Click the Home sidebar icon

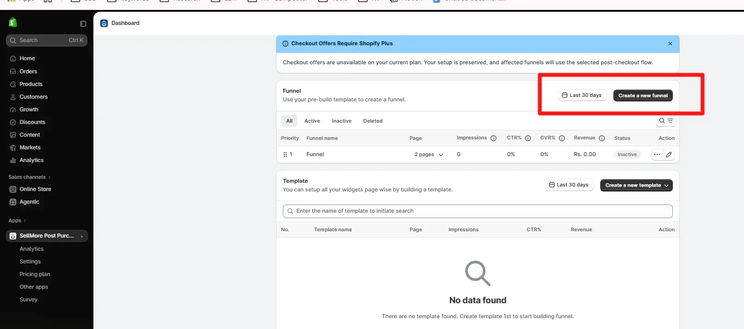click(x=13, y=58)
